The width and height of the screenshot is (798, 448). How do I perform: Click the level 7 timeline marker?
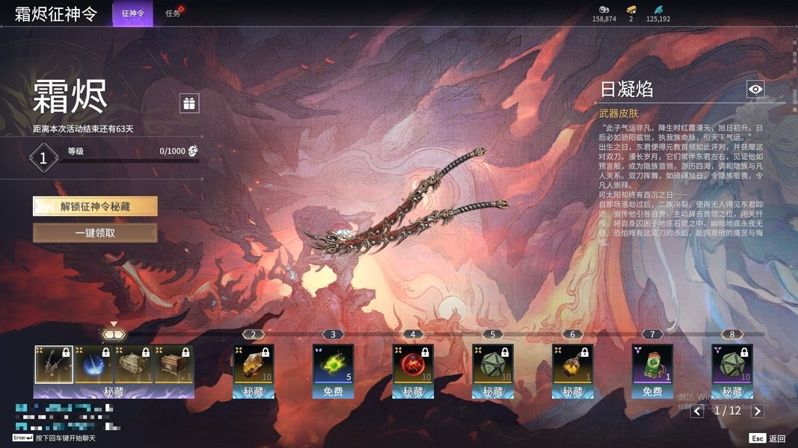point(652,335)
